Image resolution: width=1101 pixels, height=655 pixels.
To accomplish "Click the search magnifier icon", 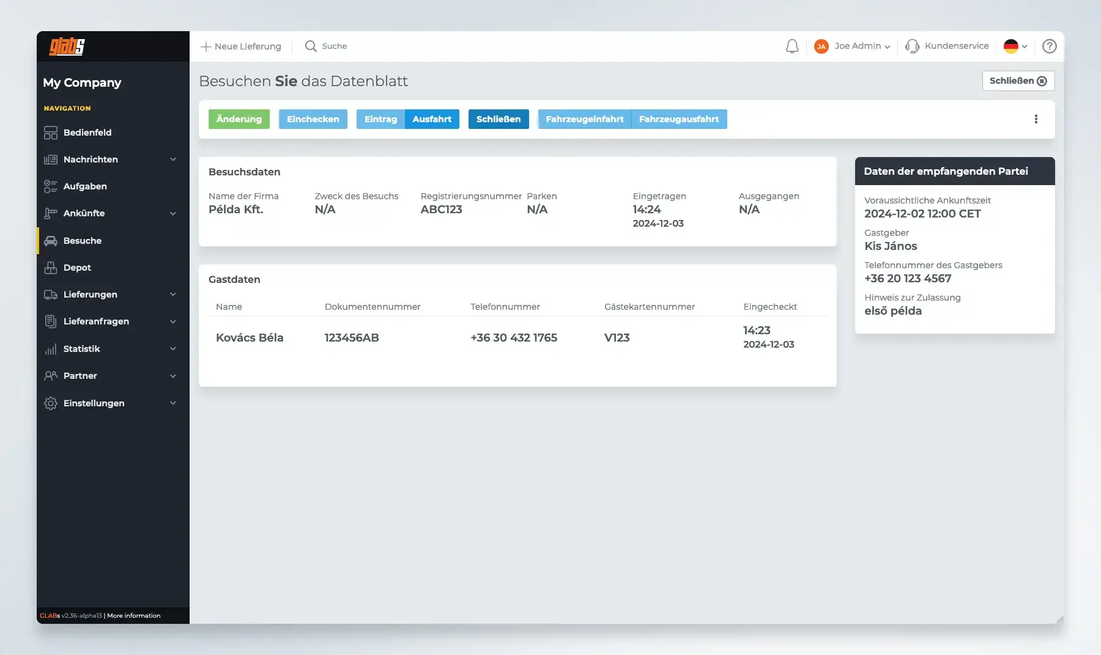I will coord(311,46).
